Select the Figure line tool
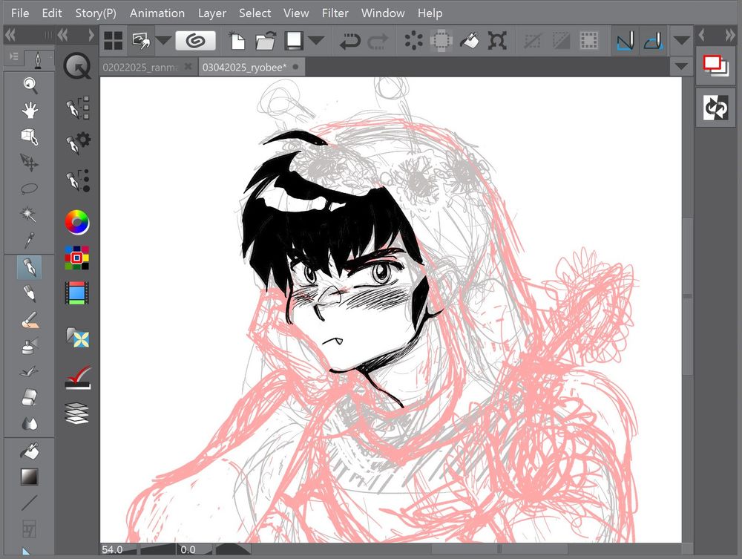 30,503
